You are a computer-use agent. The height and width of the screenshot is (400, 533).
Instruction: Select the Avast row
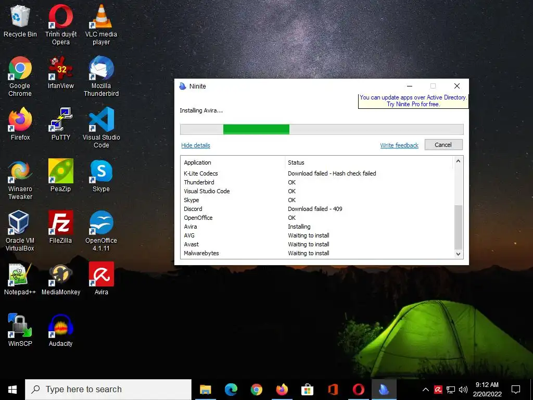point(318,244)
